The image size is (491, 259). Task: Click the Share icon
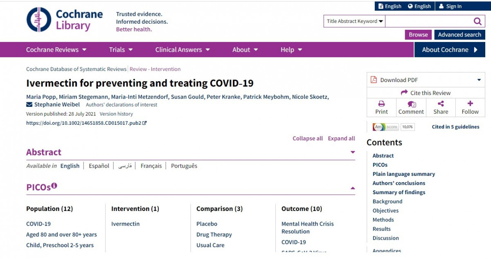441,104
